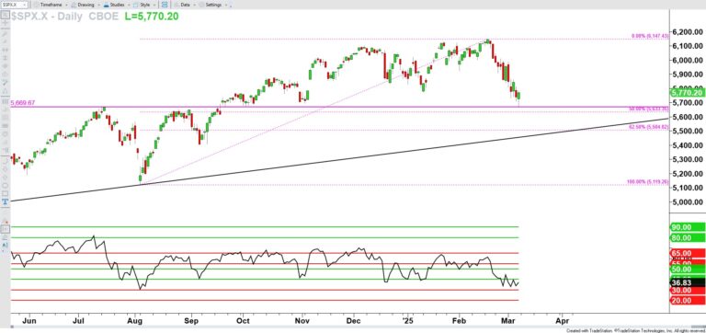706x333 pixels.
Task: Open the Settings menu
Action: [x=213, y=5]
